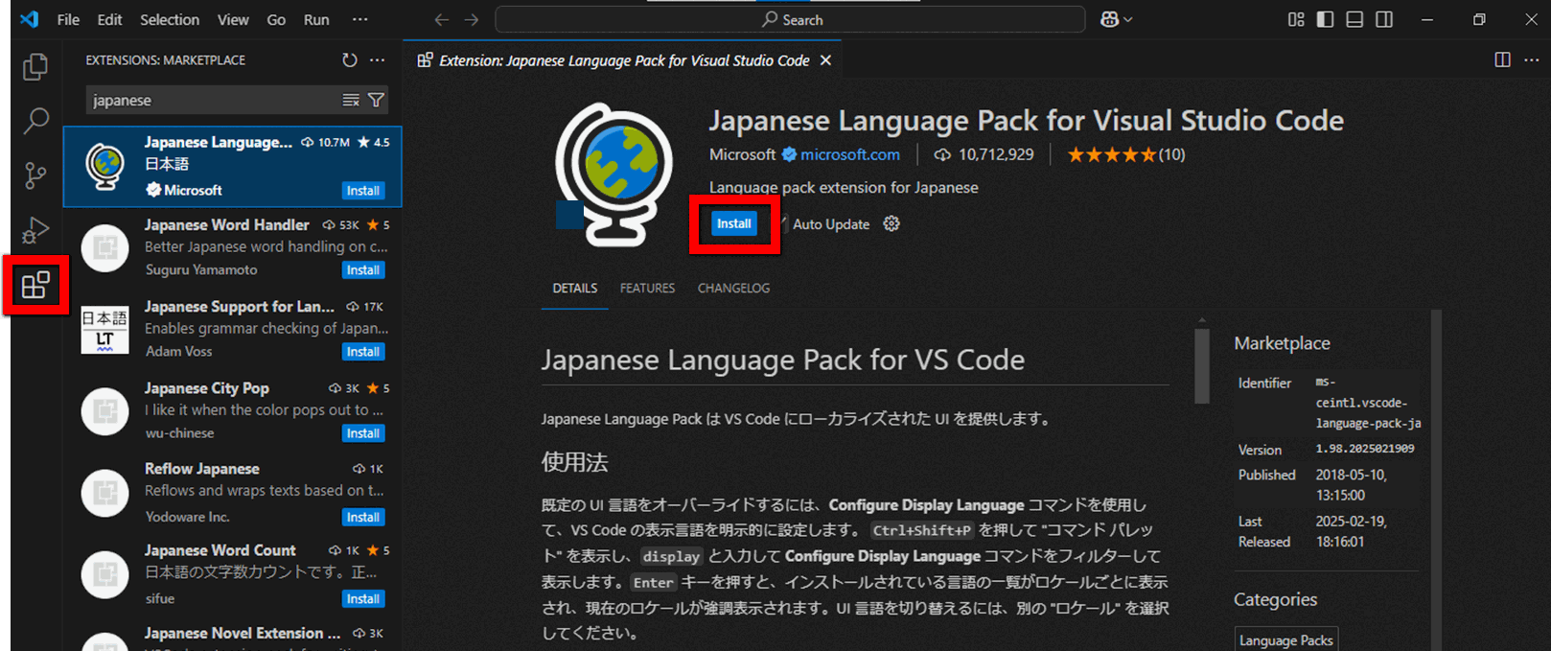Clear extensions search results icon
1551x651 pixels.
tap(351, 100)
